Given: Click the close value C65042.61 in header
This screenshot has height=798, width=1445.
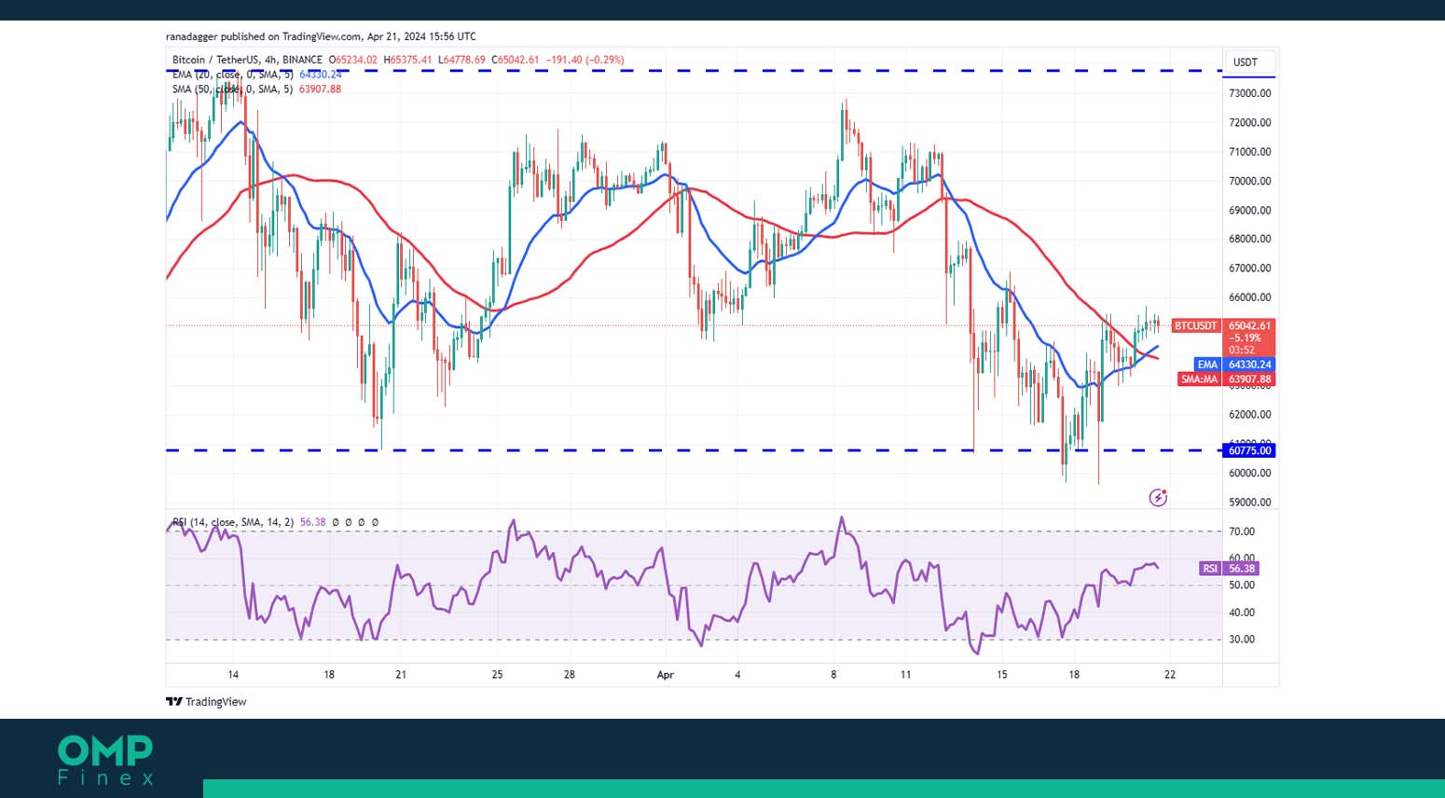Looking at the screenshot, I should (x=516, y=60).
